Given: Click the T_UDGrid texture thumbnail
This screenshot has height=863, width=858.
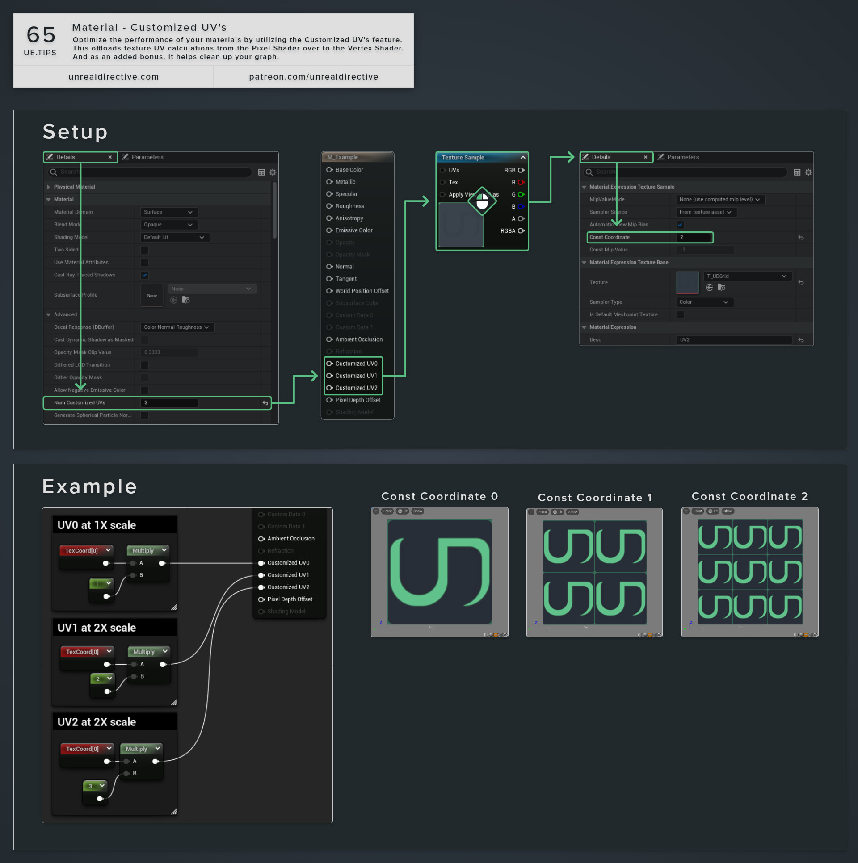Looking at the screenshot, I should point(687,282).
